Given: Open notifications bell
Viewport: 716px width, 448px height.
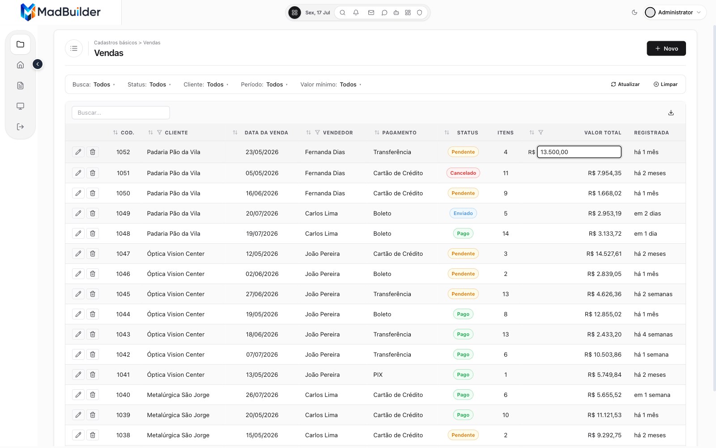Looking at the screenshot, I should pos(356,13).
